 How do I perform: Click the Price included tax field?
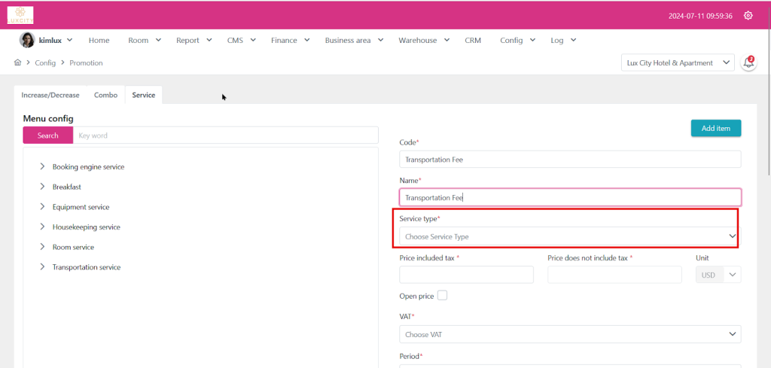click(466, 275)
